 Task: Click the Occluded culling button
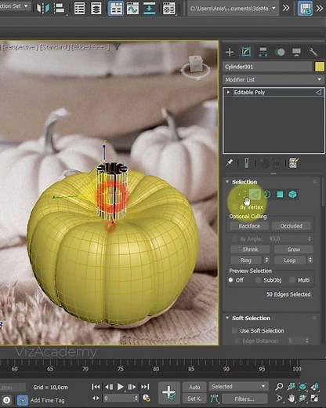point(292,226)
